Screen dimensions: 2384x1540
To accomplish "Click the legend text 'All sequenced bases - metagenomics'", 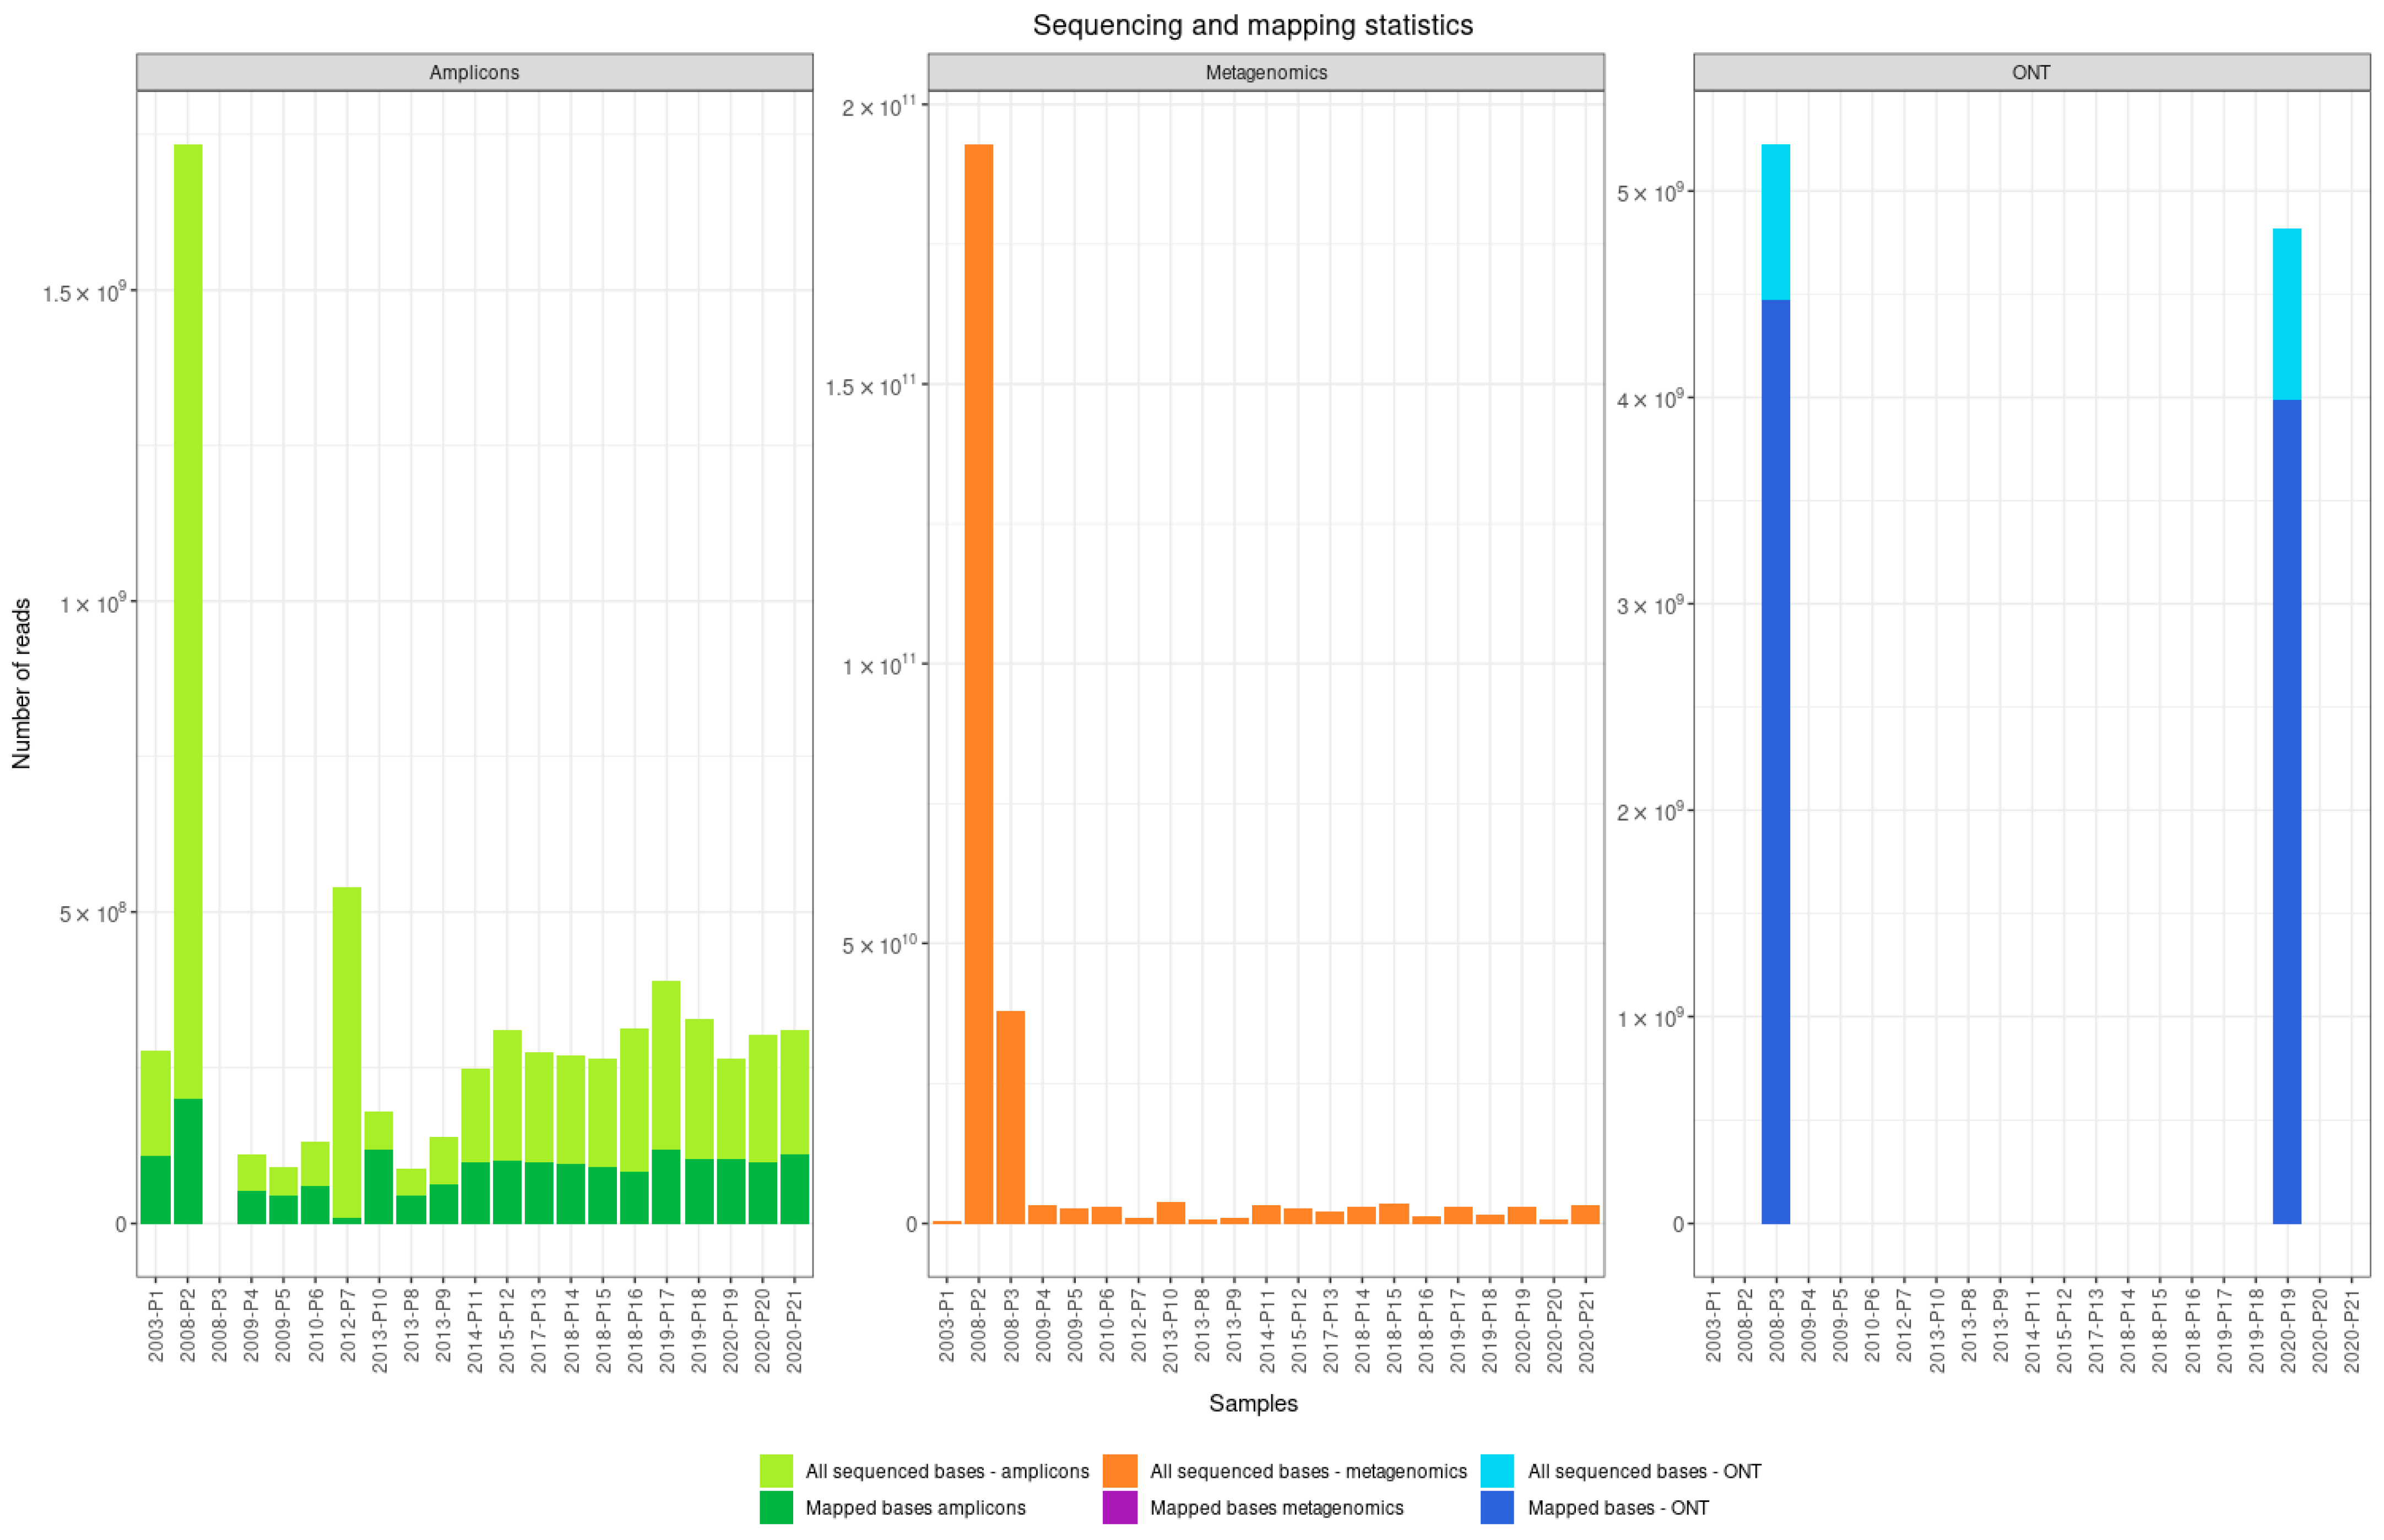I will (x=1309, y=1471).
